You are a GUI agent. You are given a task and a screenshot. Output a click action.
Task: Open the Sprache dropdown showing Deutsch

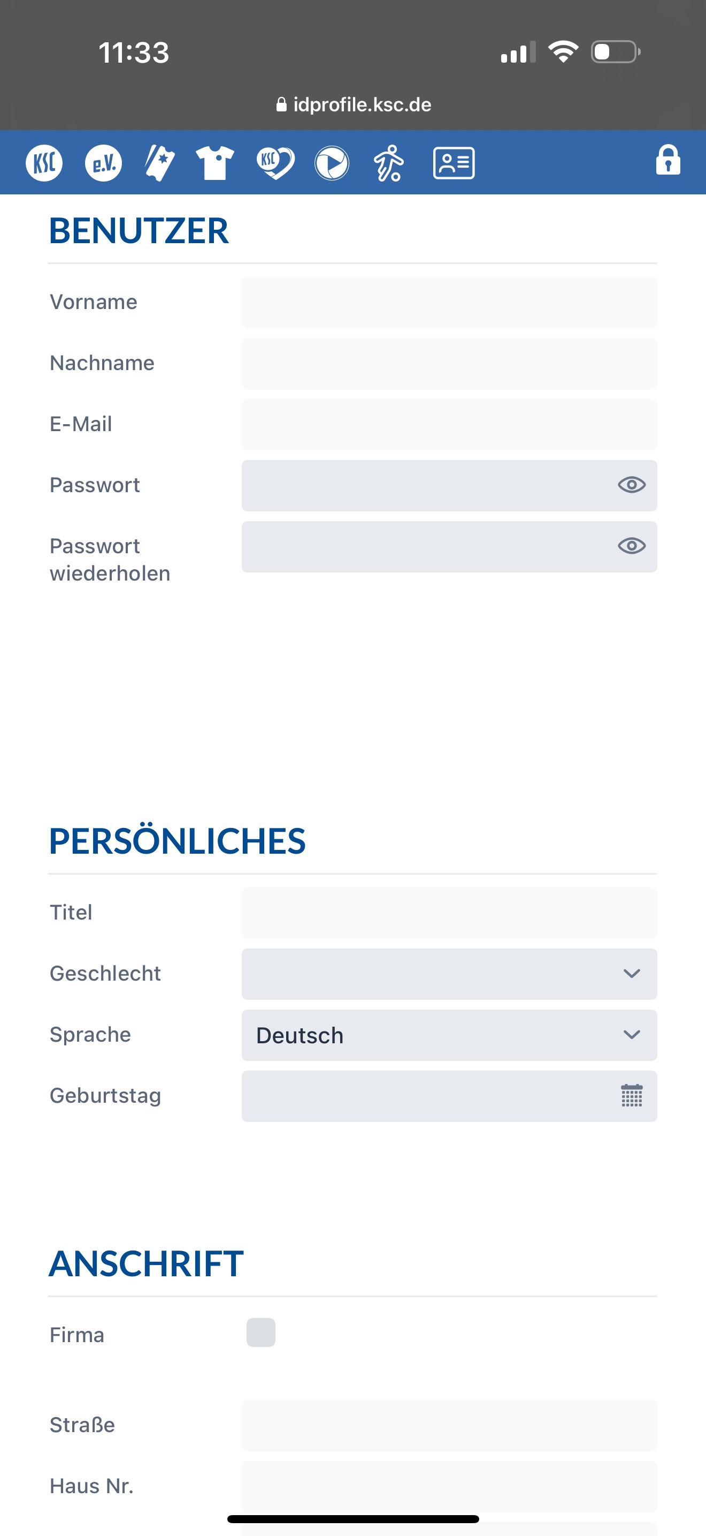pyautogui.click(x=449, y=1035)
